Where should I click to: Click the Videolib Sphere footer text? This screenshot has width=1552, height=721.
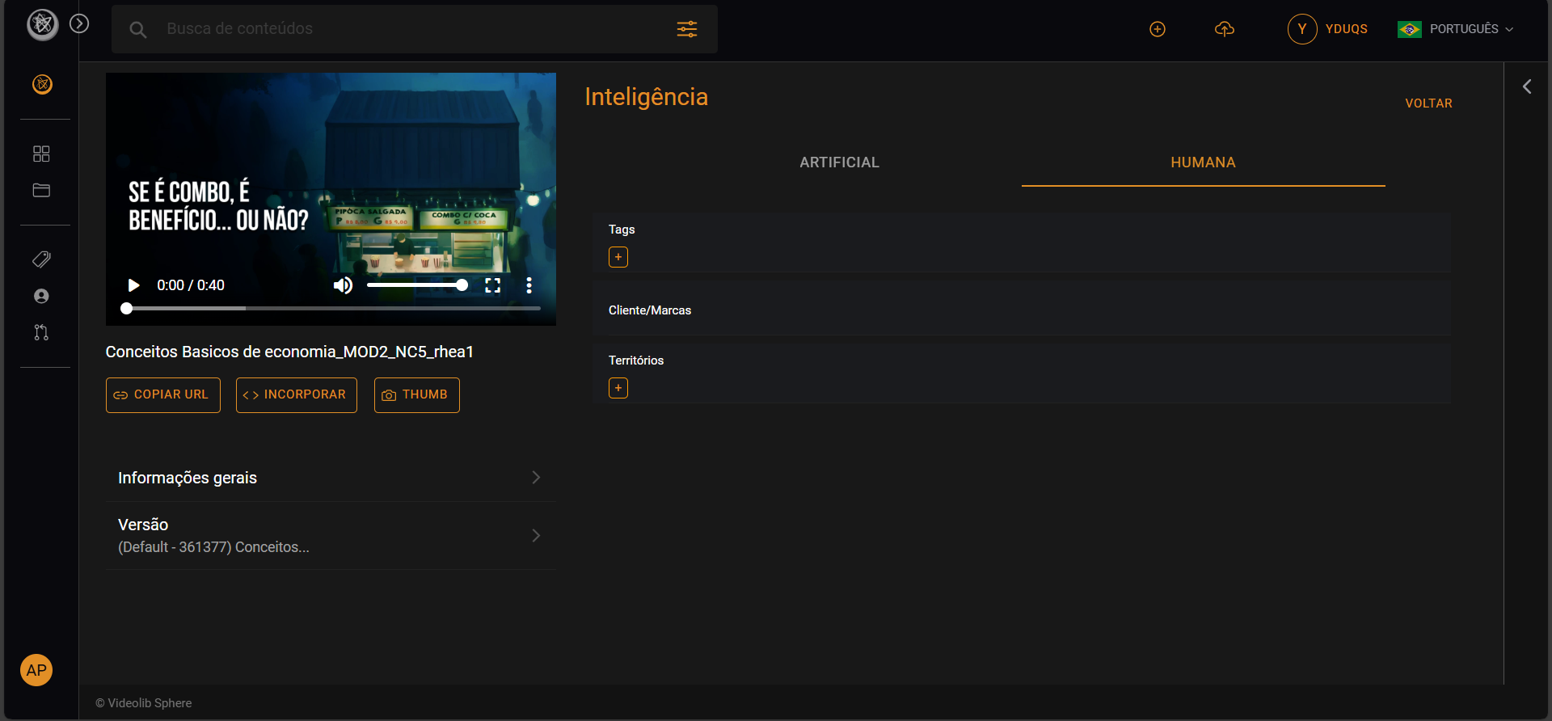pyautogui.click(x=144, y=703)
